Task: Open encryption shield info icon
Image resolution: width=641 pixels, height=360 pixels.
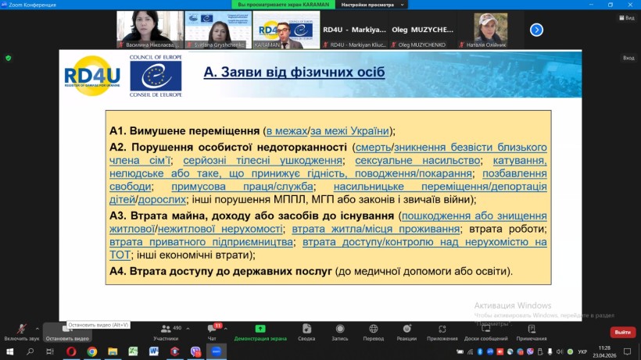Action: [x=8, y=58]
